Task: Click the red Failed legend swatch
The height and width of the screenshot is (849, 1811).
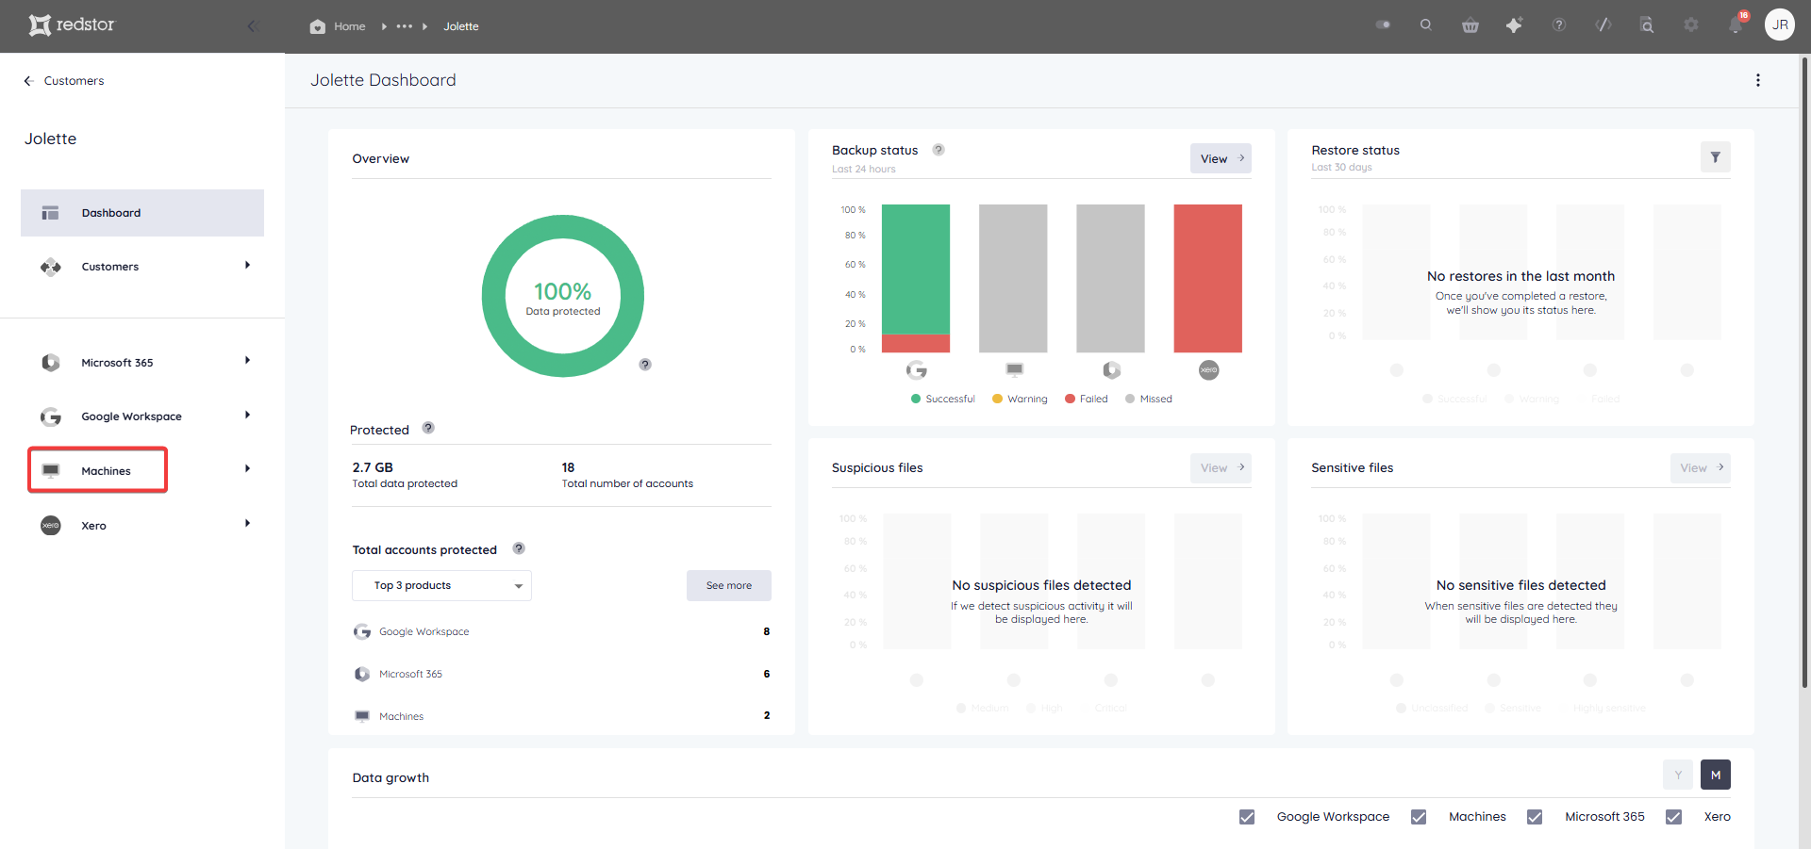Action: [1070, 400]
